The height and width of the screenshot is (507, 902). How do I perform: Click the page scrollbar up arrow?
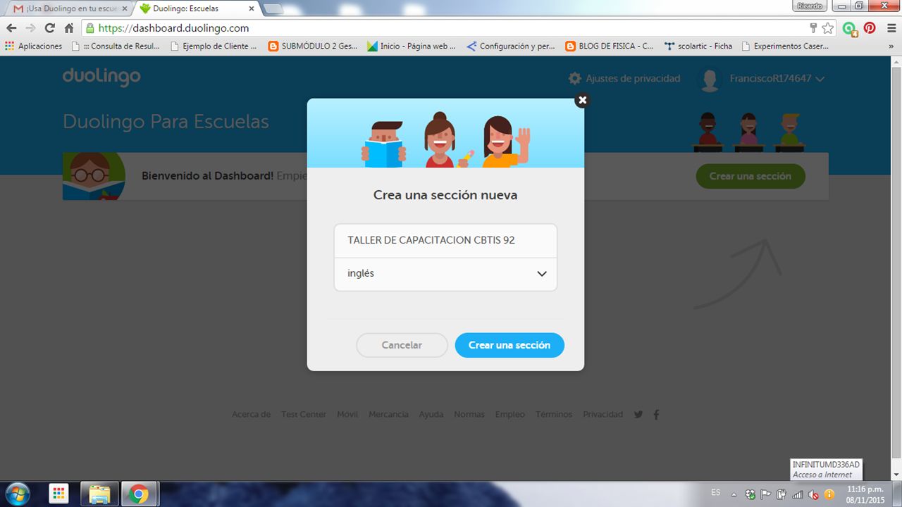click(896, 61)
